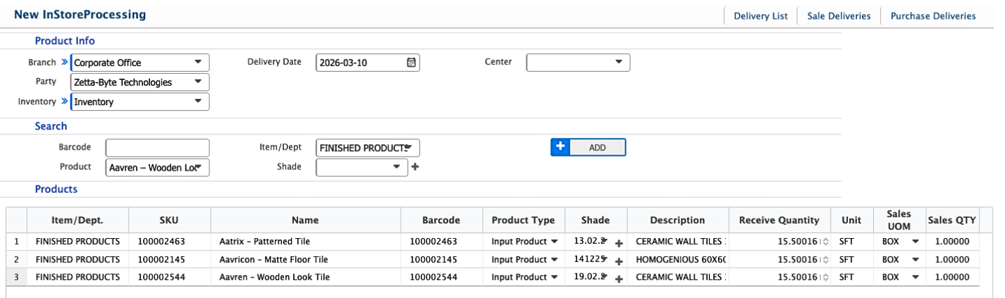
Task: Adjust Receive Quantity stepper in row 1
Action: tap(826, 242)
